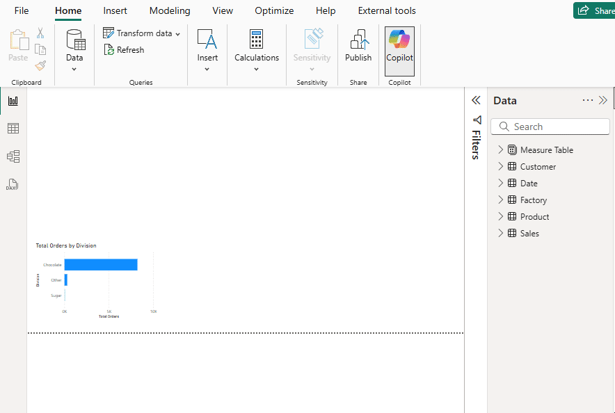Expand the Sales table node
This screenshot has height=413, width=615.
(x=500, y=233)
